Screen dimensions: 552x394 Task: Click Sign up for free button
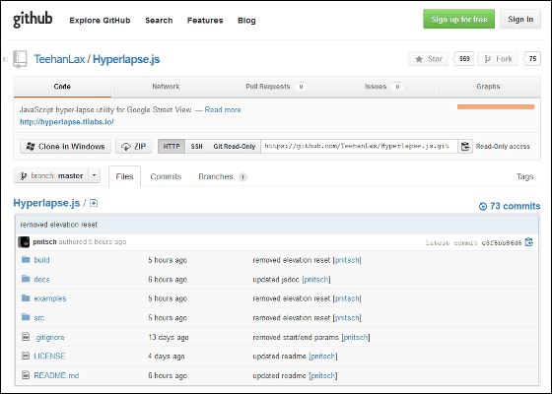click(x=458, y=19)
